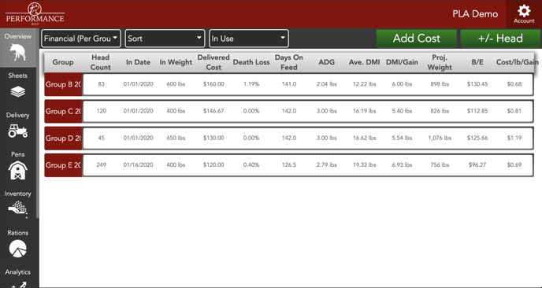542x288 pixels.
Task: Click the Head Count column header
Action: [101, 62]
